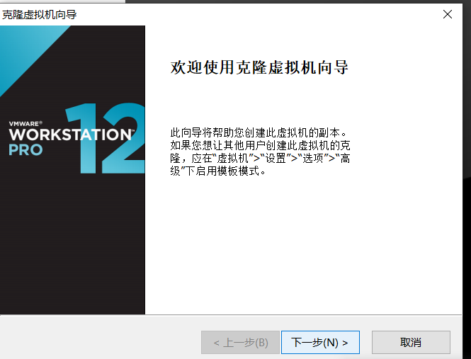Click the VMware Workstation Pro 12 banner image

pos(72,170)
